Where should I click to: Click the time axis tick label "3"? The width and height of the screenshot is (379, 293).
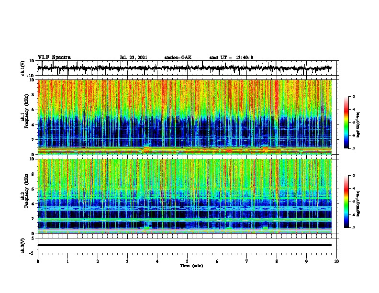127,261
